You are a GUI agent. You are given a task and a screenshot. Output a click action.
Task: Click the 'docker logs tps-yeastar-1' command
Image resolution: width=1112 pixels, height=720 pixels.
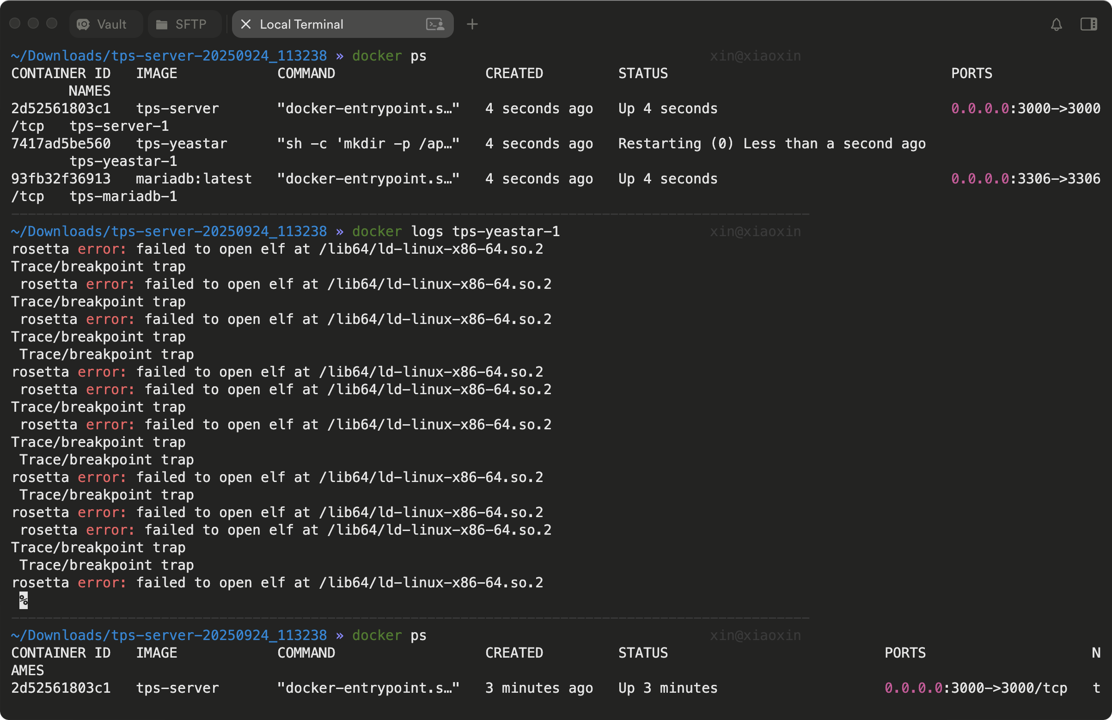[456, 232]
